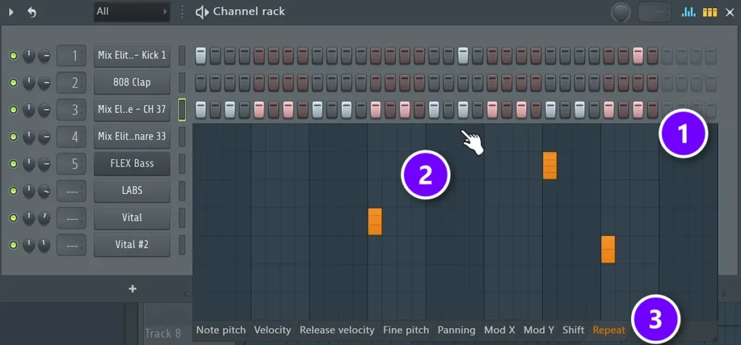The image size is (741, 345).
Task: Mute the LABS channel
Action: 13,191
